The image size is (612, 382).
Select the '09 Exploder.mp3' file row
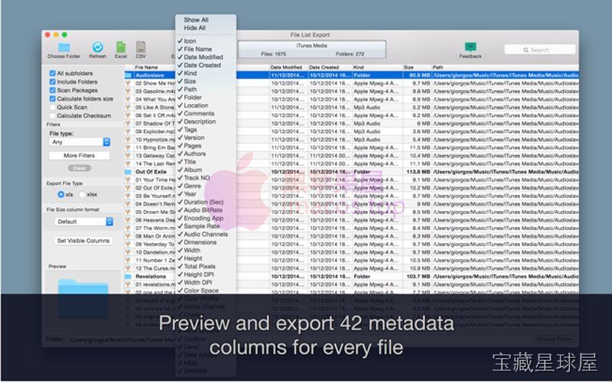351,131
